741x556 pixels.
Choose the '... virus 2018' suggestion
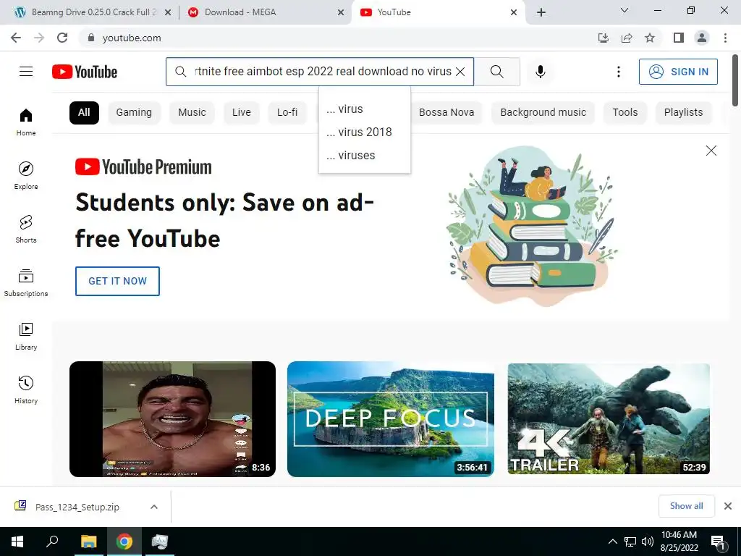pyautogui.click(x=365, y=132)
